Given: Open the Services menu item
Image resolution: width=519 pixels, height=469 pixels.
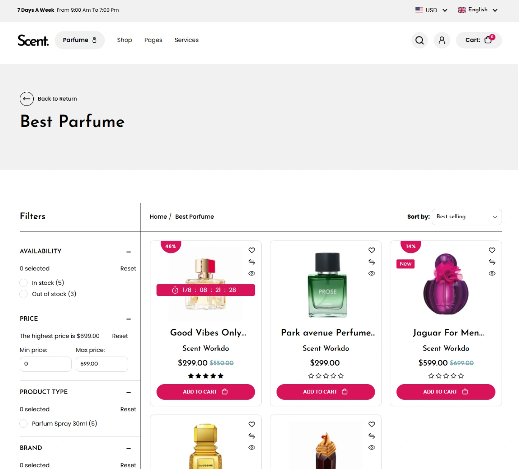Looking at the screenshot, I should (186, 40).
